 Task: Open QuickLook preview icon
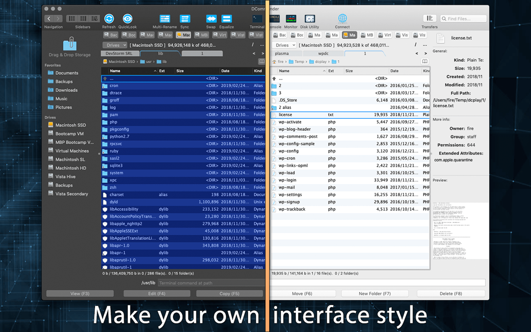(127, 19)
